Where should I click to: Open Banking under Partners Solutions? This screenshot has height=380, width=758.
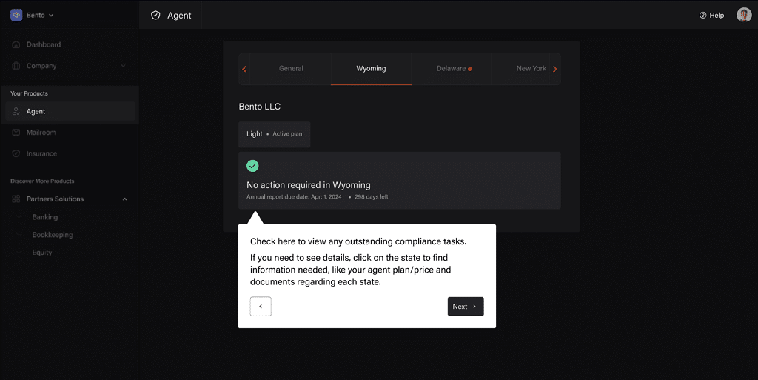(x=45, y=217)
